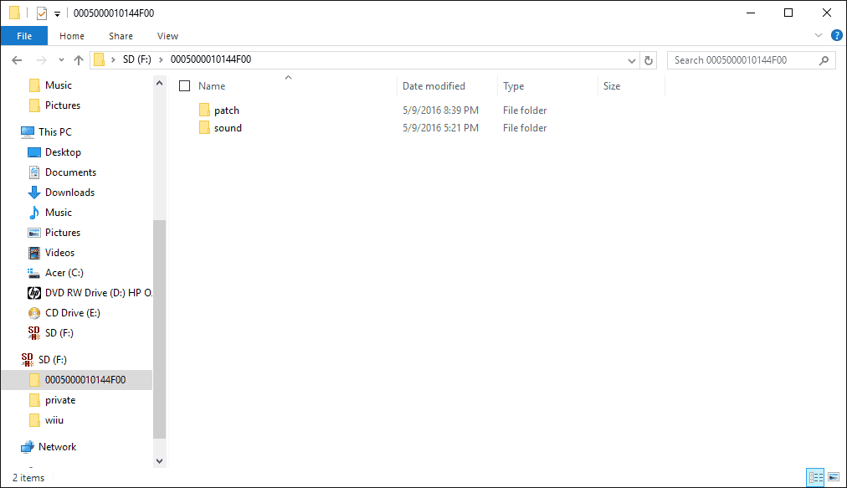847x488 pixels.
Task: Go back with the Back arrow
Action: click(x=17, y=60)
